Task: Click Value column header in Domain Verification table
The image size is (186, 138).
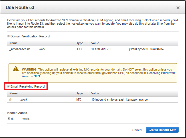Action: point(134,43)
